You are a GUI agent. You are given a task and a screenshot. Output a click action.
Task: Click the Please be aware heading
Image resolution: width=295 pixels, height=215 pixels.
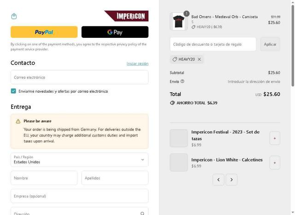[x=37, y=121]
